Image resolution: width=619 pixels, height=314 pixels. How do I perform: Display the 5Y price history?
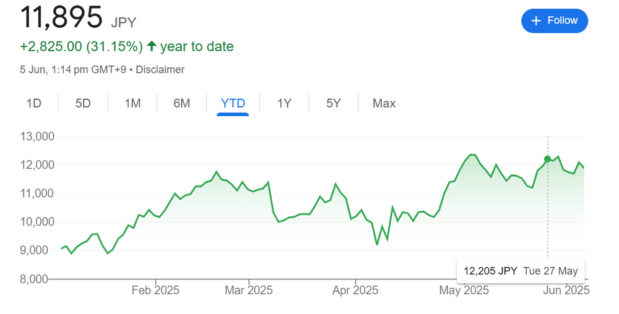tap(334, 103)
